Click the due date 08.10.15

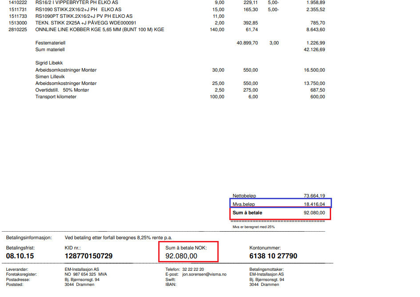click(x=20, y=256)
